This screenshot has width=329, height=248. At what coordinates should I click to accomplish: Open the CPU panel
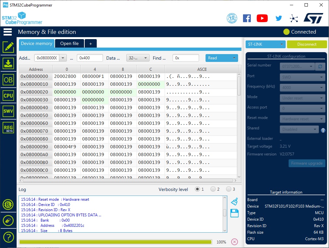point(8,95)
